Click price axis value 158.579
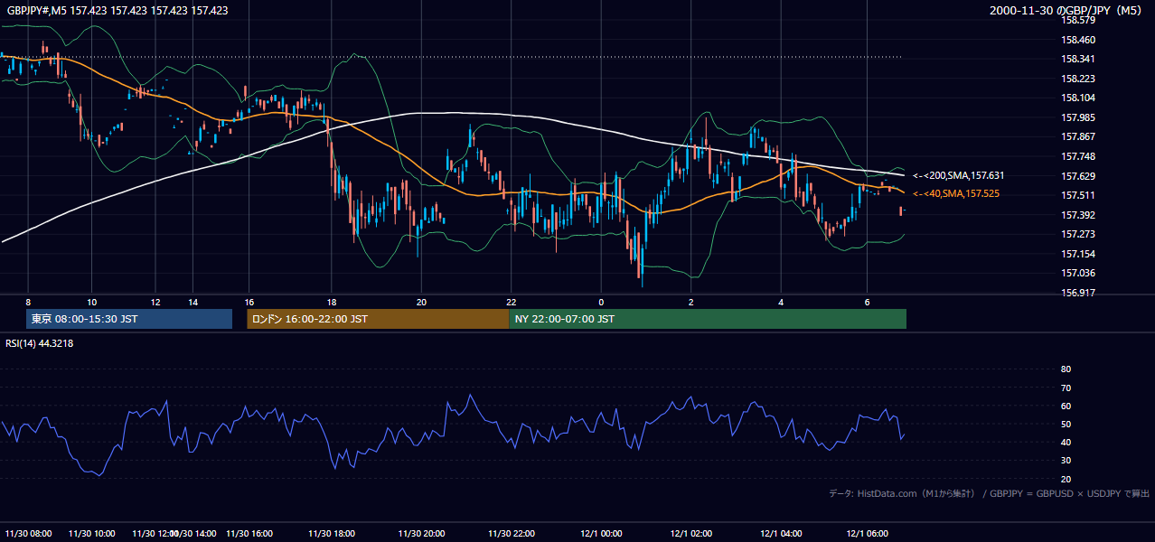This screenshot has width=1155, height=542. [x=1078, y=20]
